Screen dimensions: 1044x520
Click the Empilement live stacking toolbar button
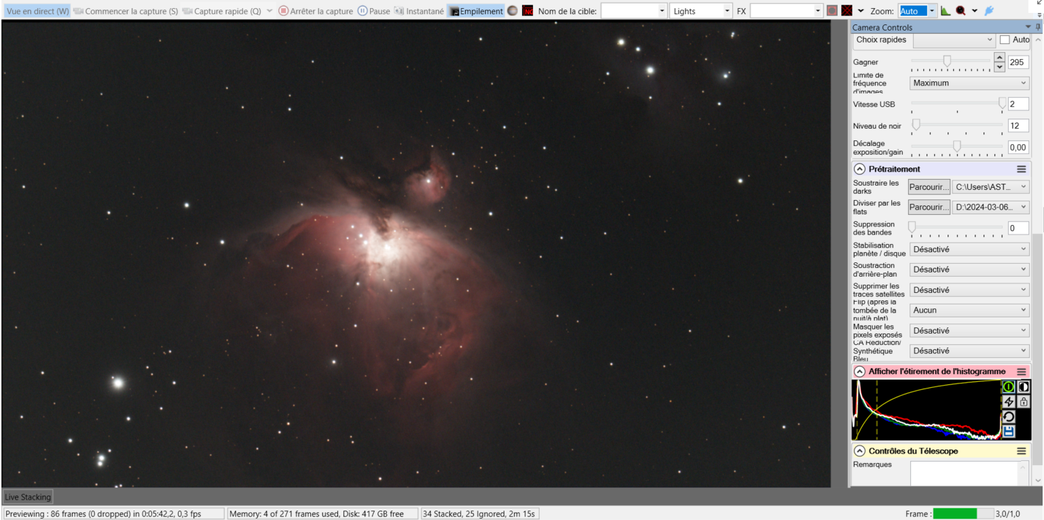point(476,11)
